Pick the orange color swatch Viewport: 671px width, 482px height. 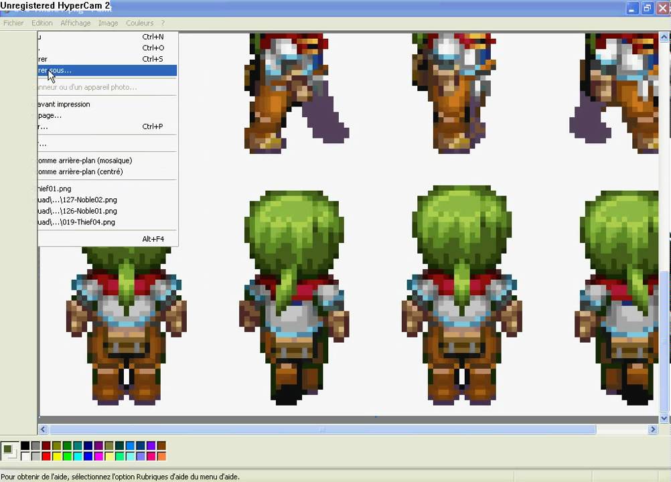162,457
